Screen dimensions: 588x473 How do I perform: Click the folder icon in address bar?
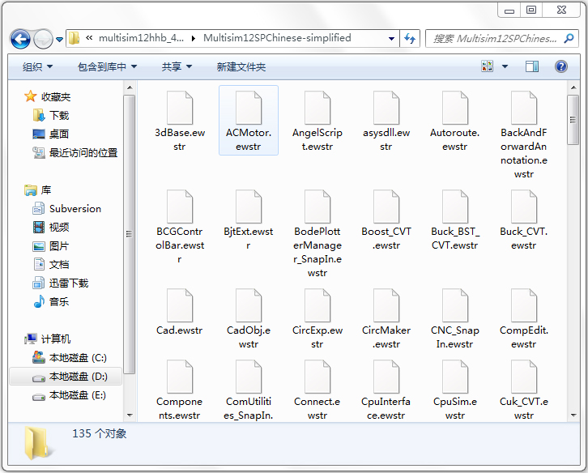[75, 38]
